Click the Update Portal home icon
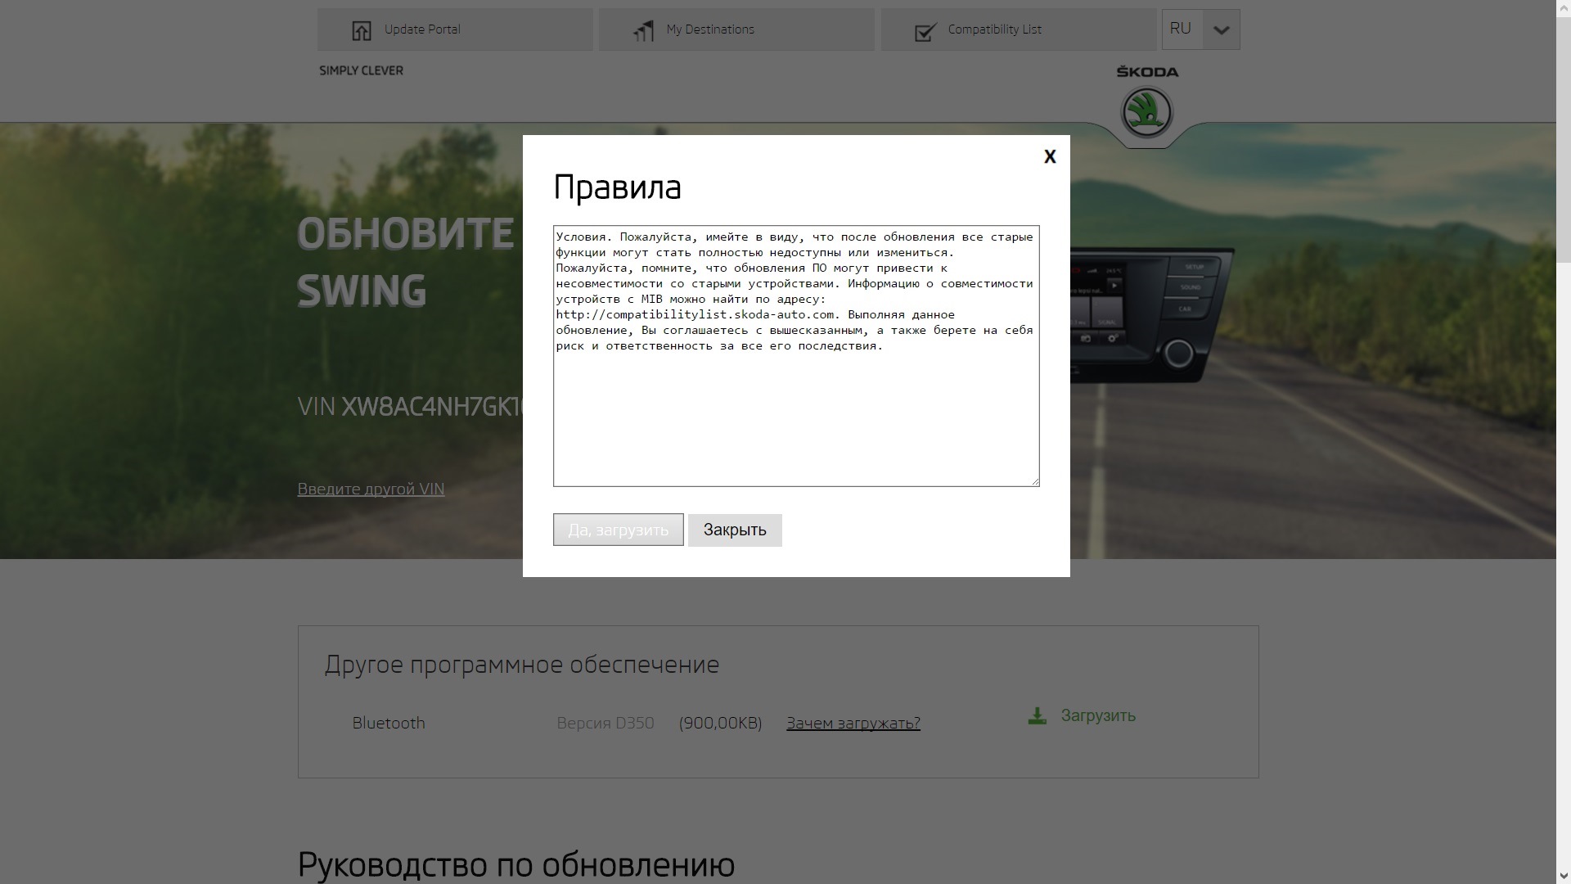The height and width of the screenshot is (884, 1571). [x=361, y=30]
